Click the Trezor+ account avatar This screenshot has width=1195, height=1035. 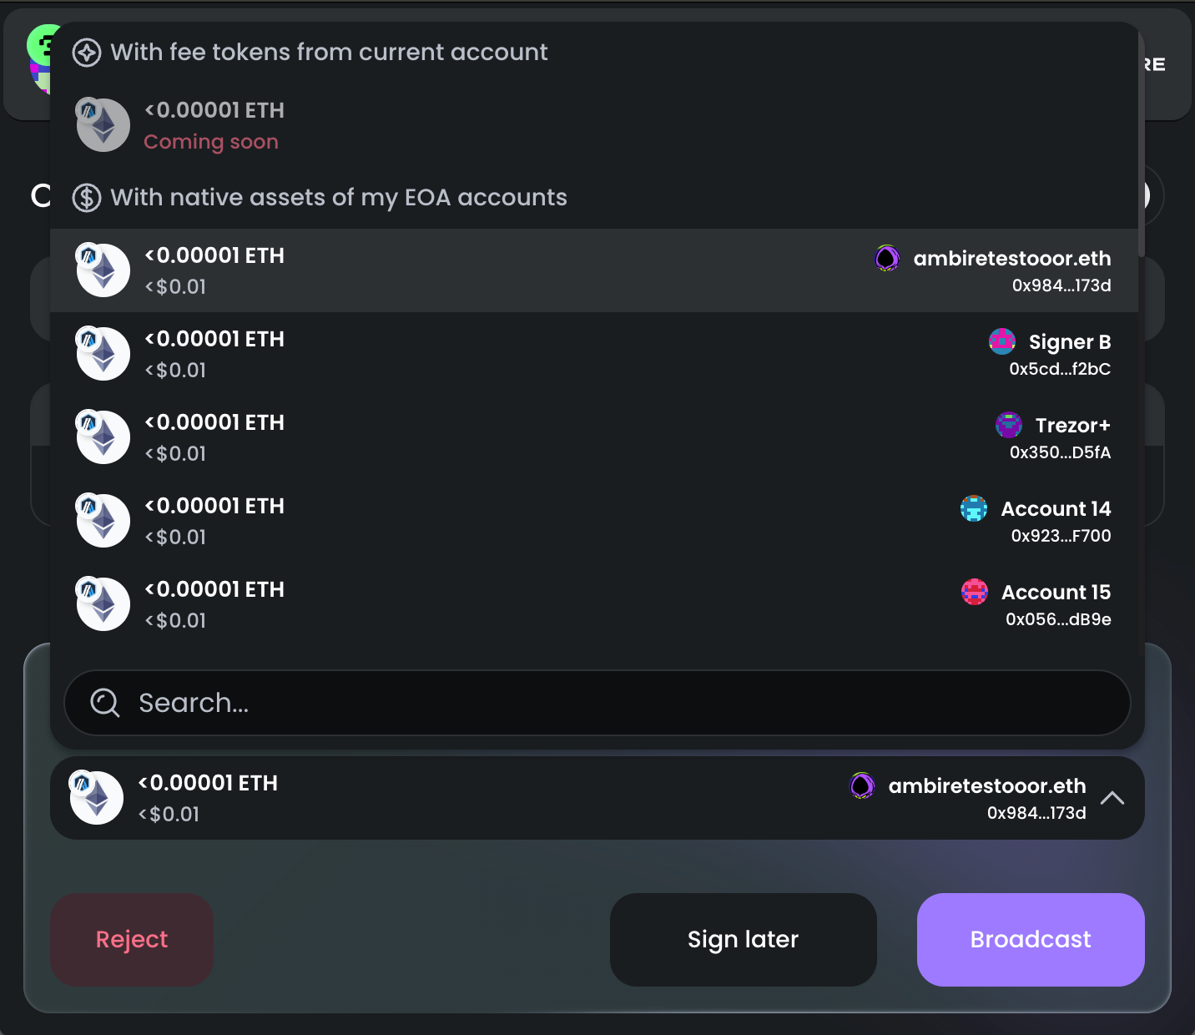pos(1009,425)
